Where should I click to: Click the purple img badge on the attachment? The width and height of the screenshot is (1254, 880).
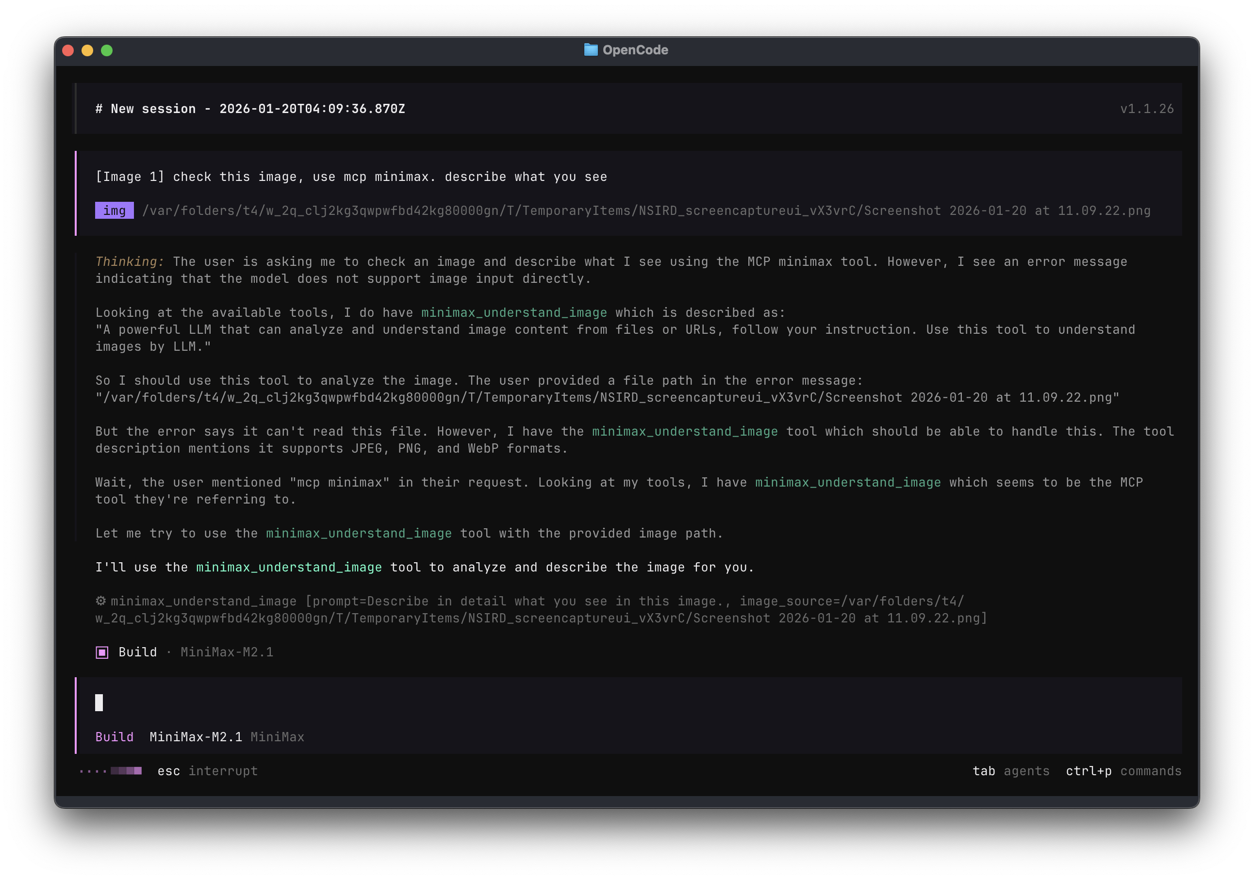coord(114,211)
